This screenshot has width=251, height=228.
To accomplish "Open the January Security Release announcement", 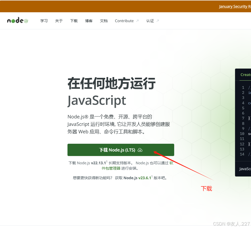I will [235, 6].
